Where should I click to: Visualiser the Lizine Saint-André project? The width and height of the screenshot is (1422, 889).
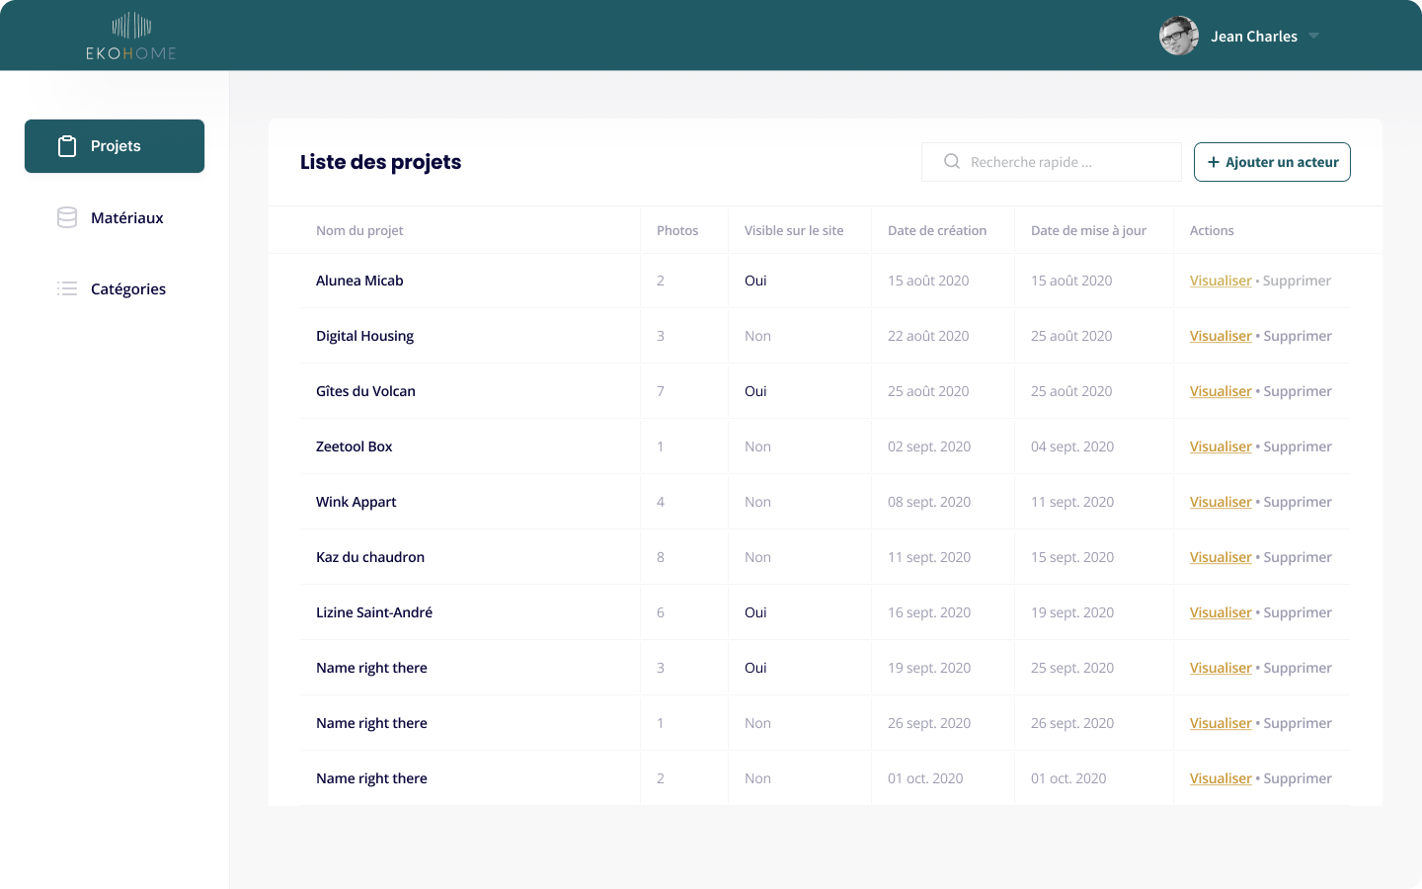1221,612
